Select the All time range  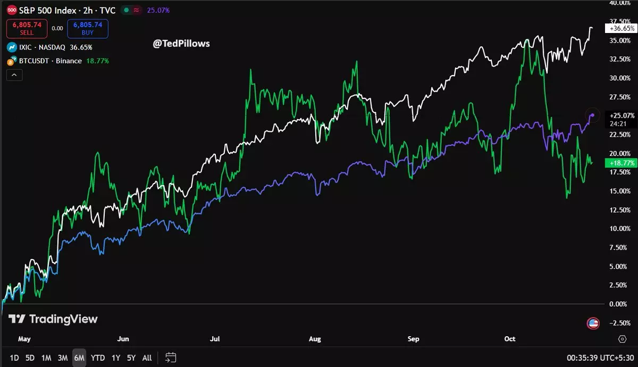[147, 358]
